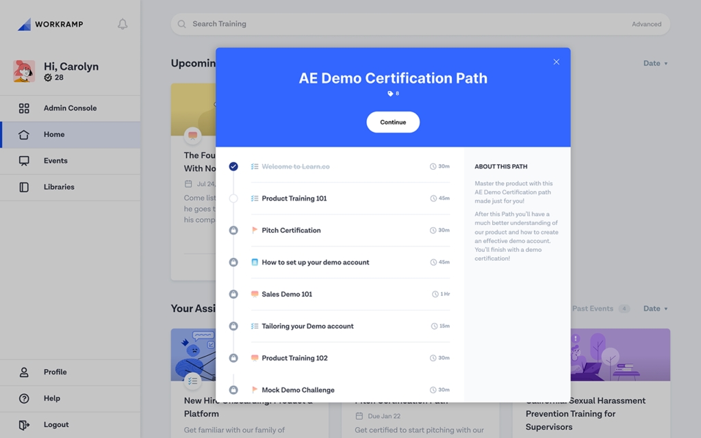
Task: Go to Home in the sidebar
Action: tap(71, 135)
